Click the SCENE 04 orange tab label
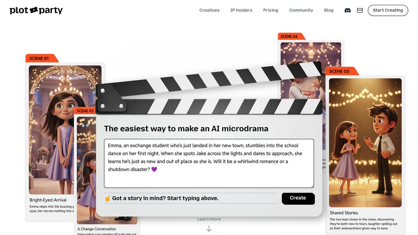 [x=289, y=36]
